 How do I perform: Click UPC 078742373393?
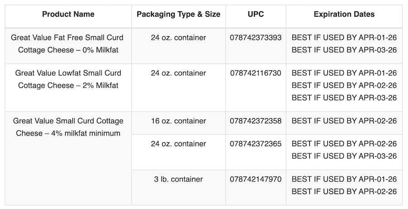pos(256,38)
